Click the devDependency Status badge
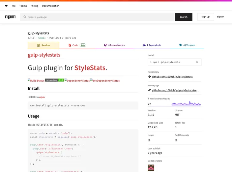 click(105, 80)
